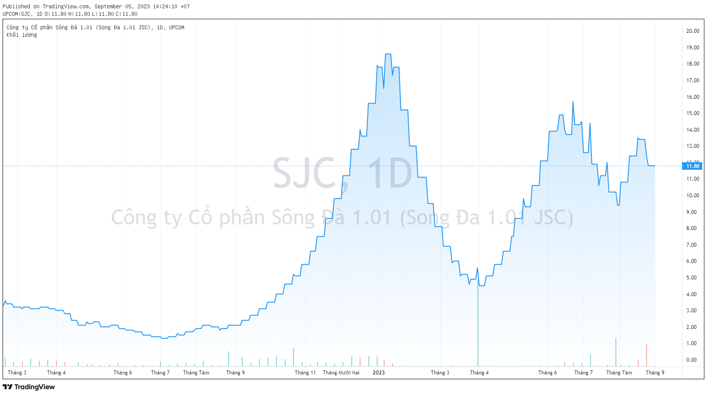Click the 'Published on TradingView.com' header text
The image size is (707, 395).
tap(96, 7)
